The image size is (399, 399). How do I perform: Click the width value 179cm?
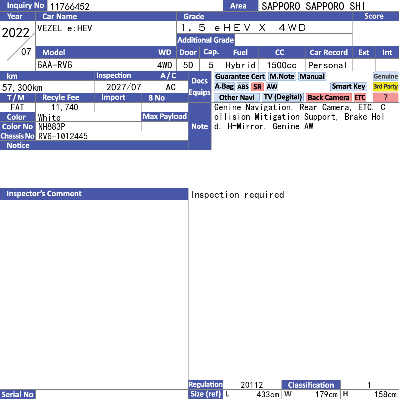point(326,394)
